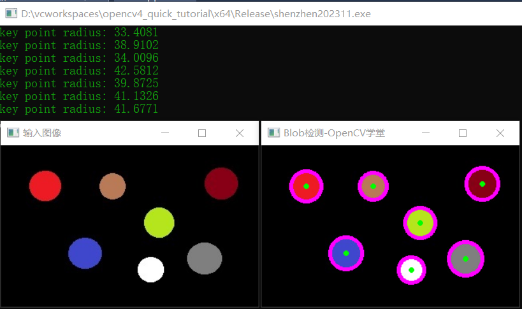Click the detected yellow-green blob in Blob检测 window
The height and width of the screenshot is (309, 522).
coord(420,223)
